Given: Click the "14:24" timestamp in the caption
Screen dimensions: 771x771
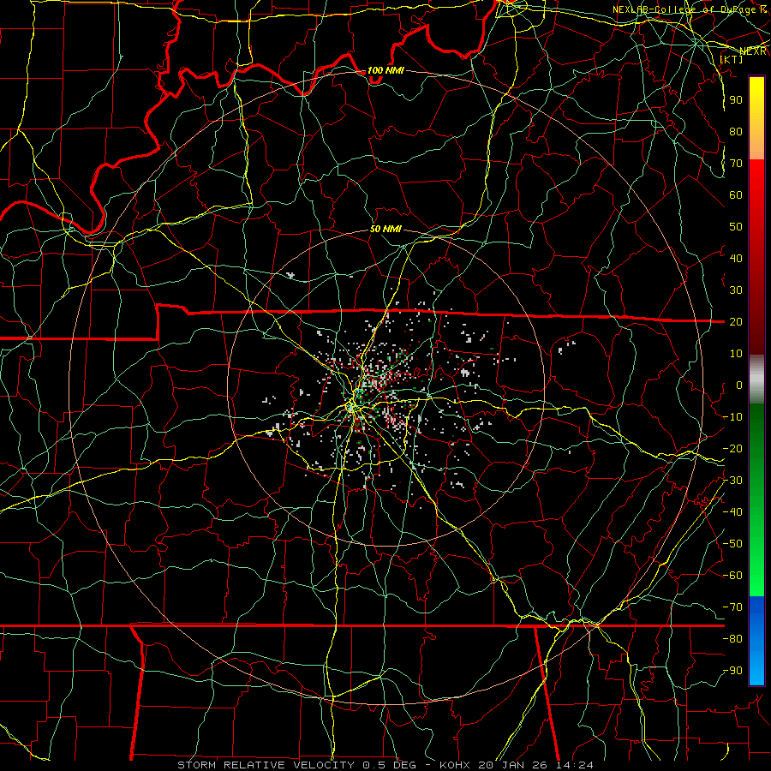Looking at the screenshot, I should pyautogui.click(x=574, y=765).
